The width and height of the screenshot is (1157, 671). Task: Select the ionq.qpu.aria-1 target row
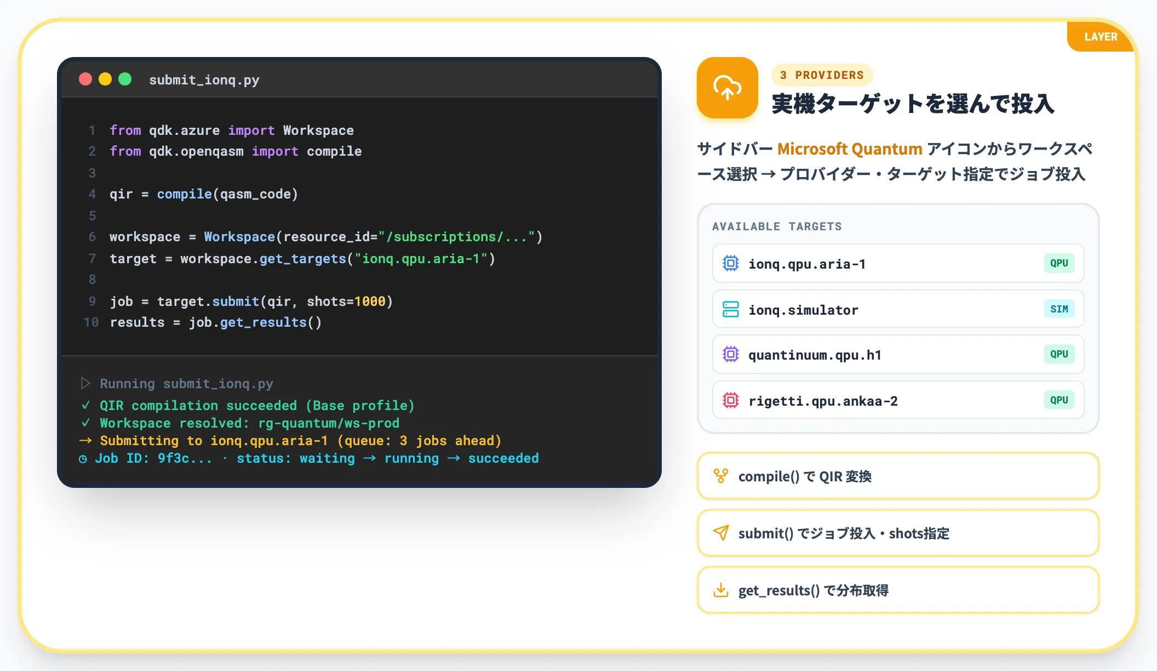tap(898, 263)
